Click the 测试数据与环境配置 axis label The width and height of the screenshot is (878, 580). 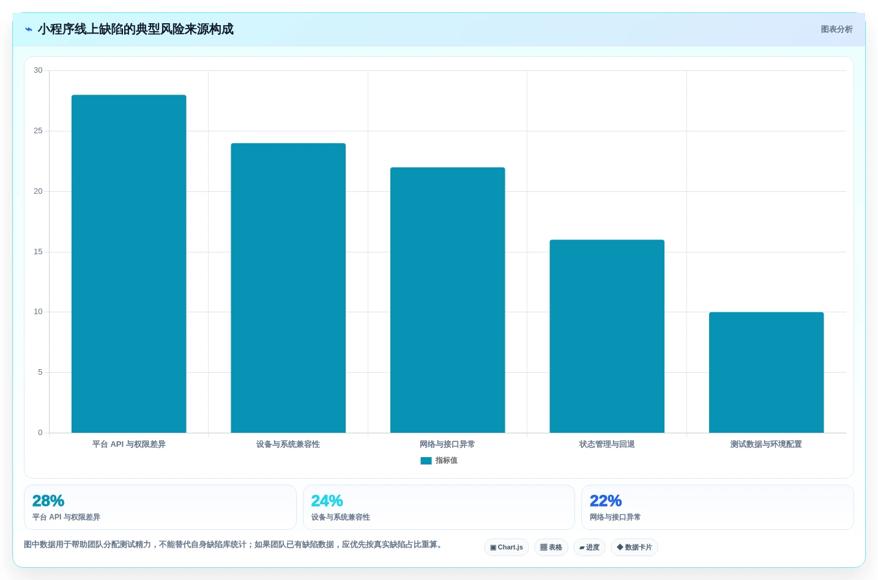coord(766,444)
